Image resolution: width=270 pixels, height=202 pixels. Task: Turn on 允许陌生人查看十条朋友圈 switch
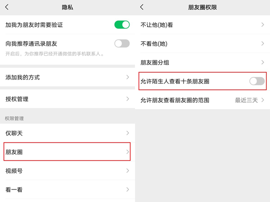[256, 81]
